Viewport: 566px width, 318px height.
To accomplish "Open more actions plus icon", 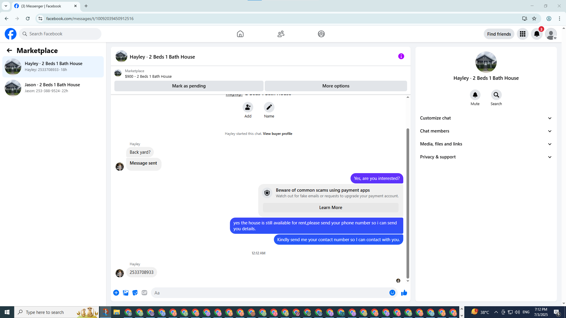I will click(116, 293).
